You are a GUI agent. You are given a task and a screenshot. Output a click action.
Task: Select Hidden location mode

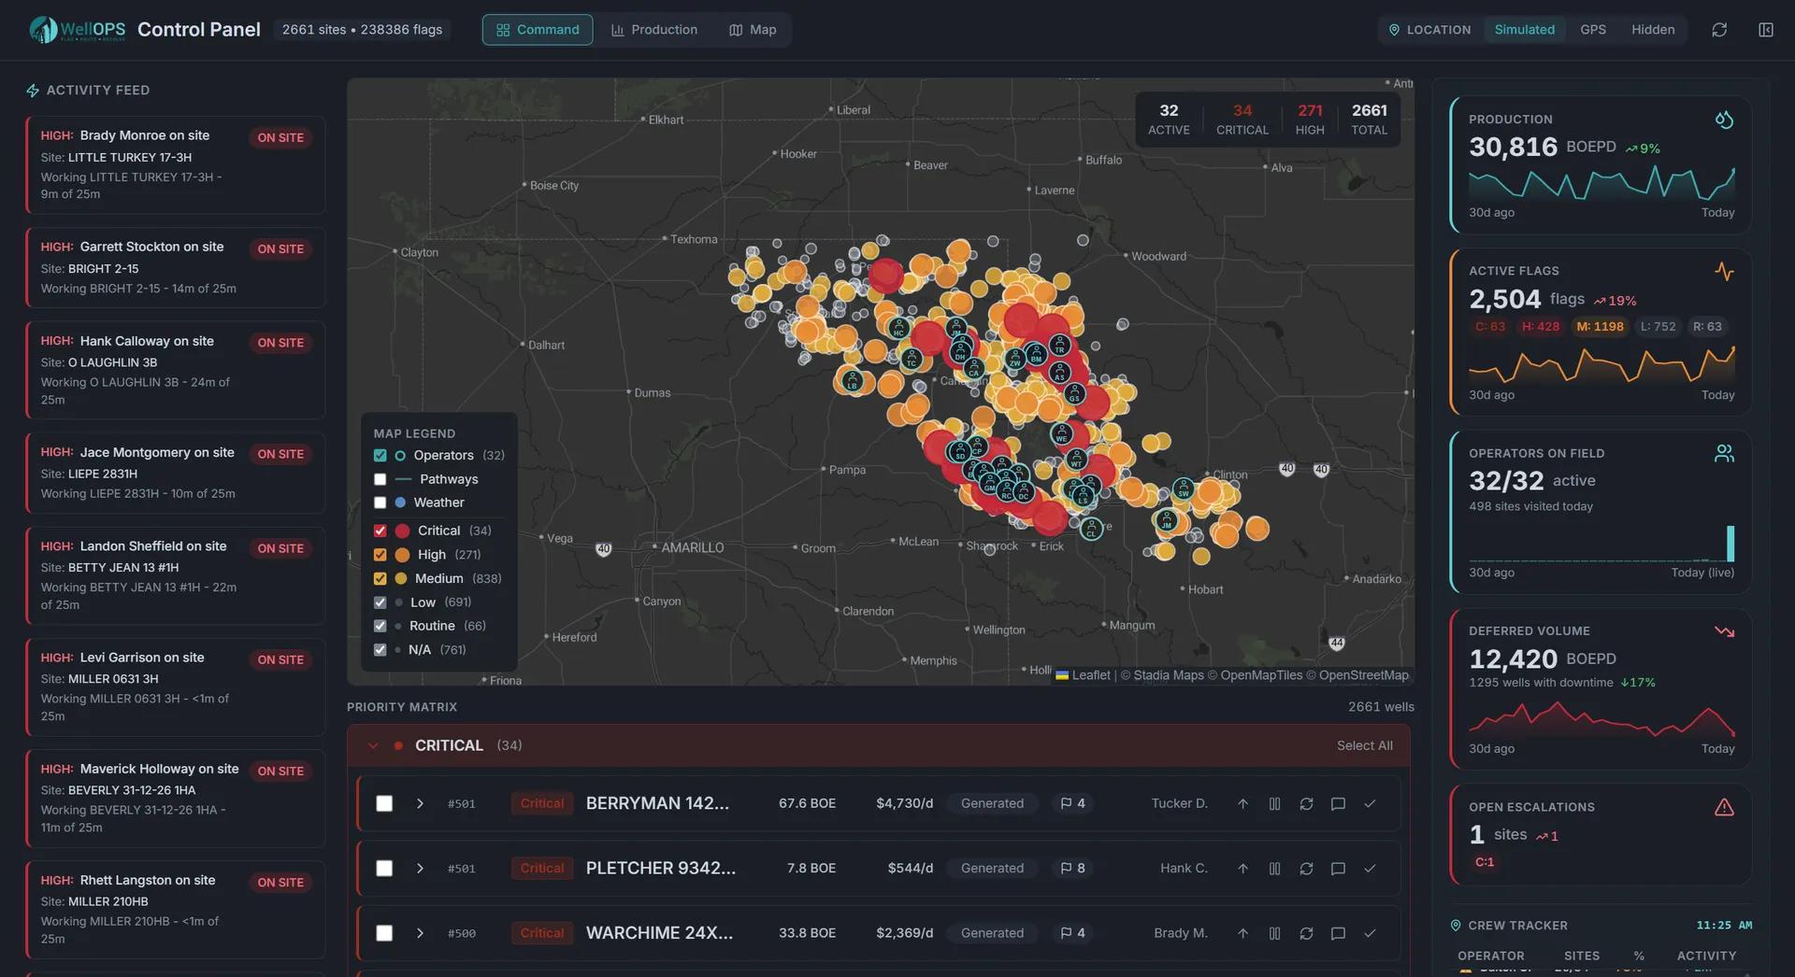(x=1653, y=30)
